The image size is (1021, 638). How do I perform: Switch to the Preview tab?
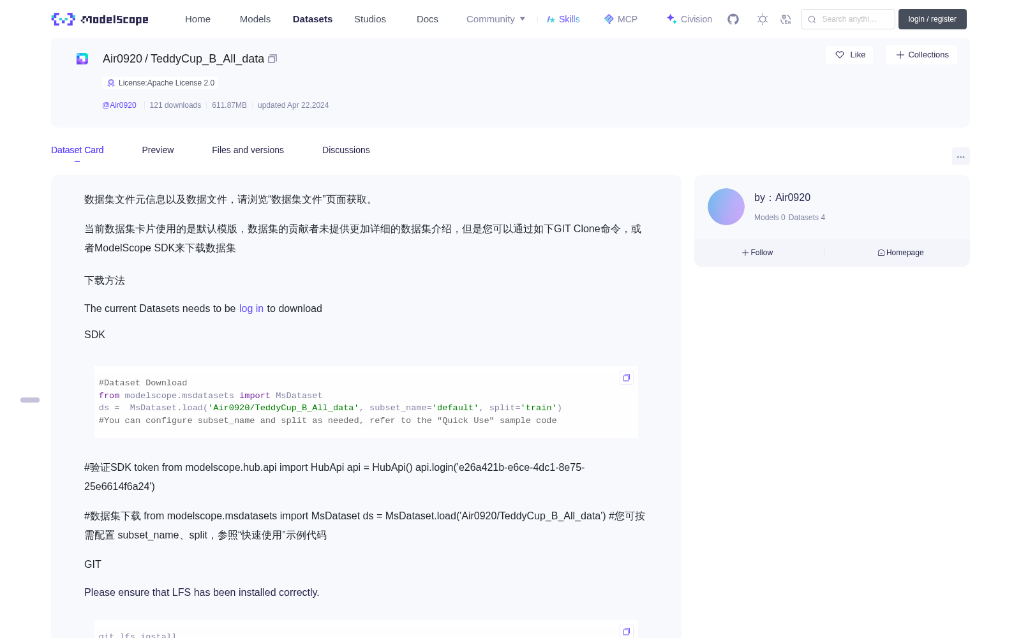(158, 150)
